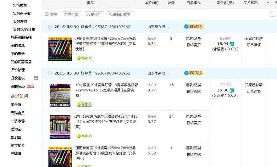This screenshot has width=277, height=167.
Task: Open 我的积分 in the sidebar
Action: coord(18,54)
